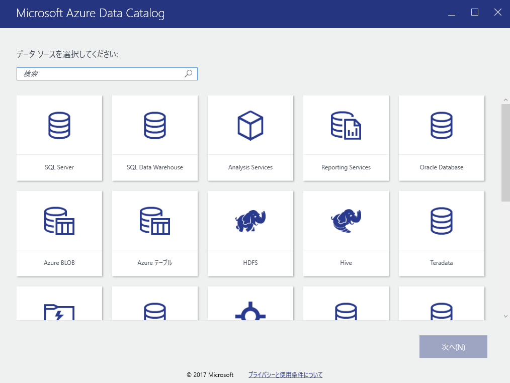Click the Oracle Database label
This screenshot has height=383, width=510.
coord(442,167)
